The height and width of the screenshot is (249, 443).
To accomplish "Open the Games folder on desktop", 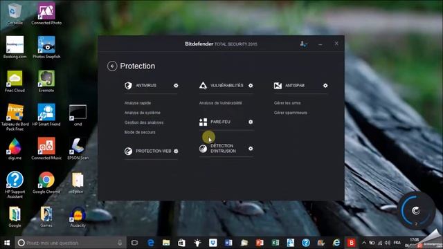I will point(46,216).
